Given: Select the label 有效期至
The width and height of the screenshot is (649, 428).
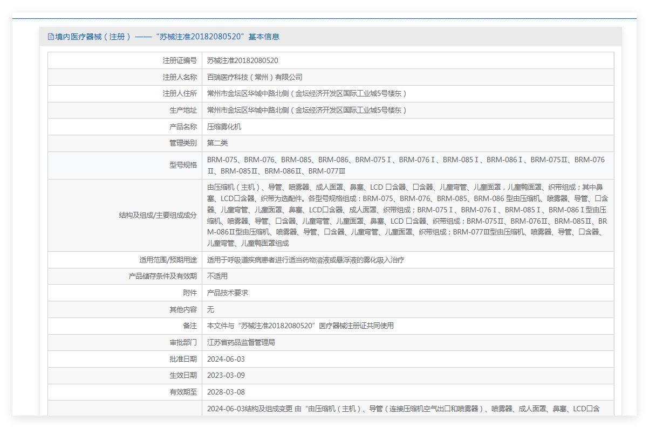Looking at the screenshot, I should point(183,392).
